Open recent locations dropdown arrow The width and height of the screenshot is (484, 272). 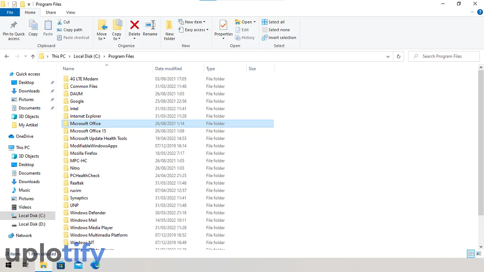26,56
